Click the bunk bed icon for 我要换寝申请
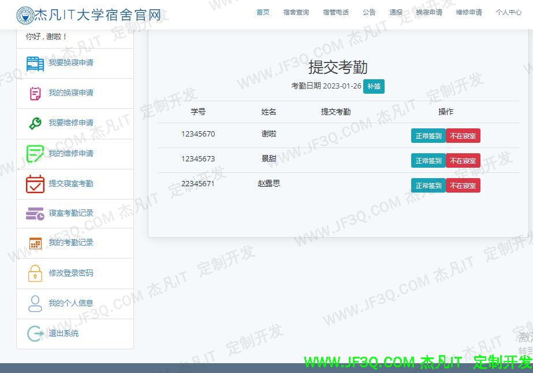The width and height of the screenshot is (533, 373). pyautogui.click(x=35, y=63)
